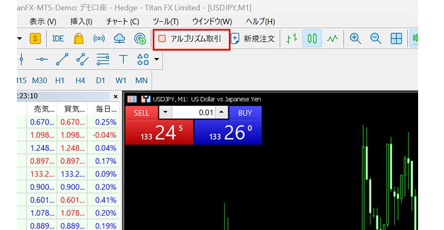The height and width of the screenshot is (230, 444).
Task: Click the 0.01 volume input field
Action: tap(193, 112)
